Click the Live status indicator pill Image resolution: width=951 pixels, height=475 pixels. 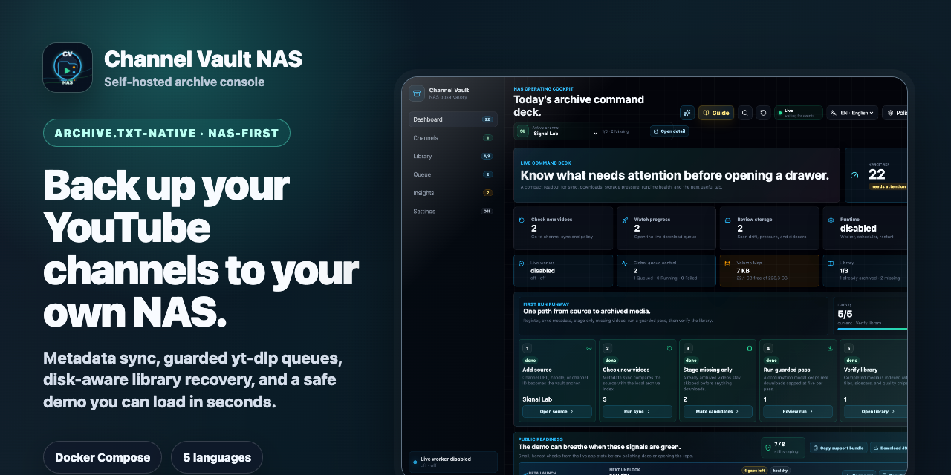[x=798, y=113]
